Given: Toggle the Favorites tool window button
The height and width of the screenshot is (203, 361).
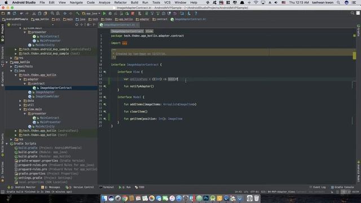Looking at the screenshot, I should (x=2, y=171).
